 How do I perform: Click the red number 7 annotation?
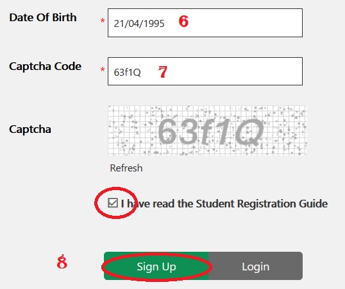pyautogui.click(x=163, y=72)
